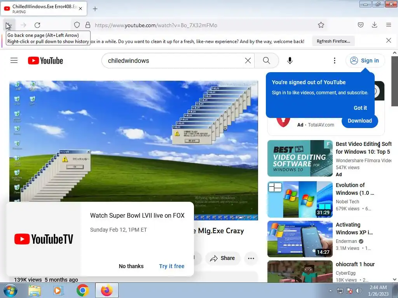
Task: Open Action Center flag tray icon
Action: coord(349,291)
